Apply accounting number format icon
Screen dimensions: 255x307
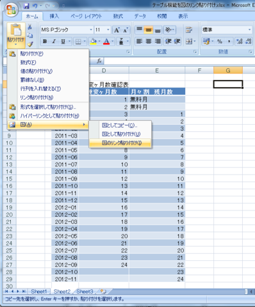coord(206,41)
